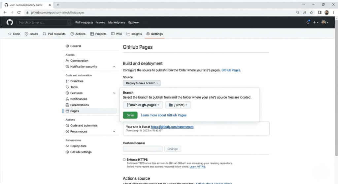Click the tab search chevron in title bar
This screenshot has width=338, height=184.
click(304, 5)
